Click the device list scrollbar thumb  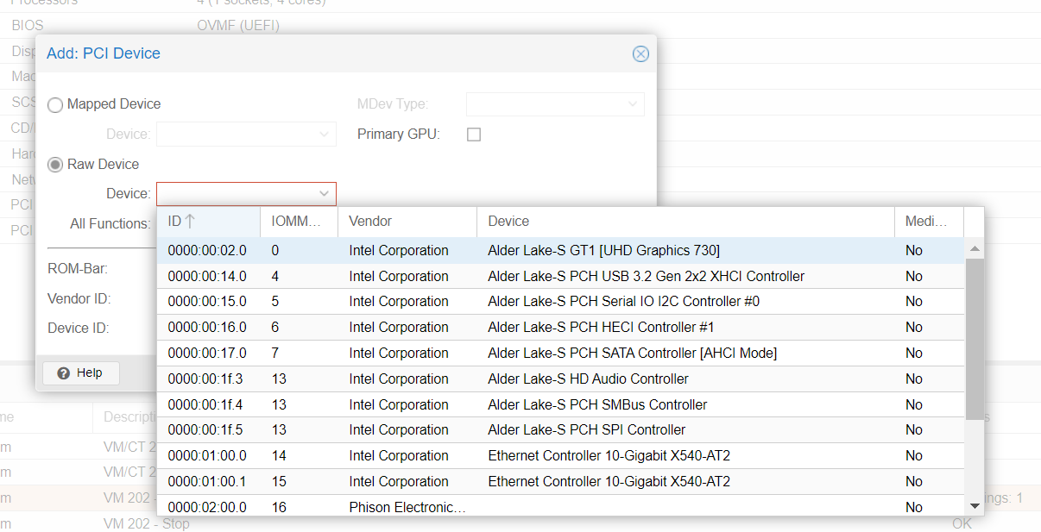[x=975, y=339]
